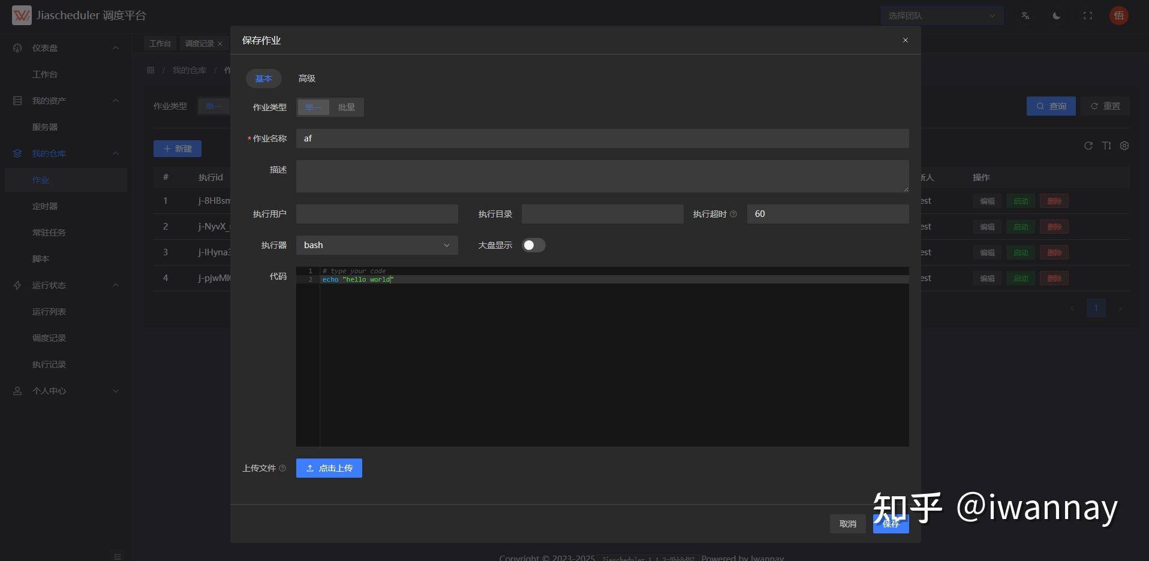Open the language translation icon
1149x561 pixels.
pyautogui.click(x=1025, y=16)
